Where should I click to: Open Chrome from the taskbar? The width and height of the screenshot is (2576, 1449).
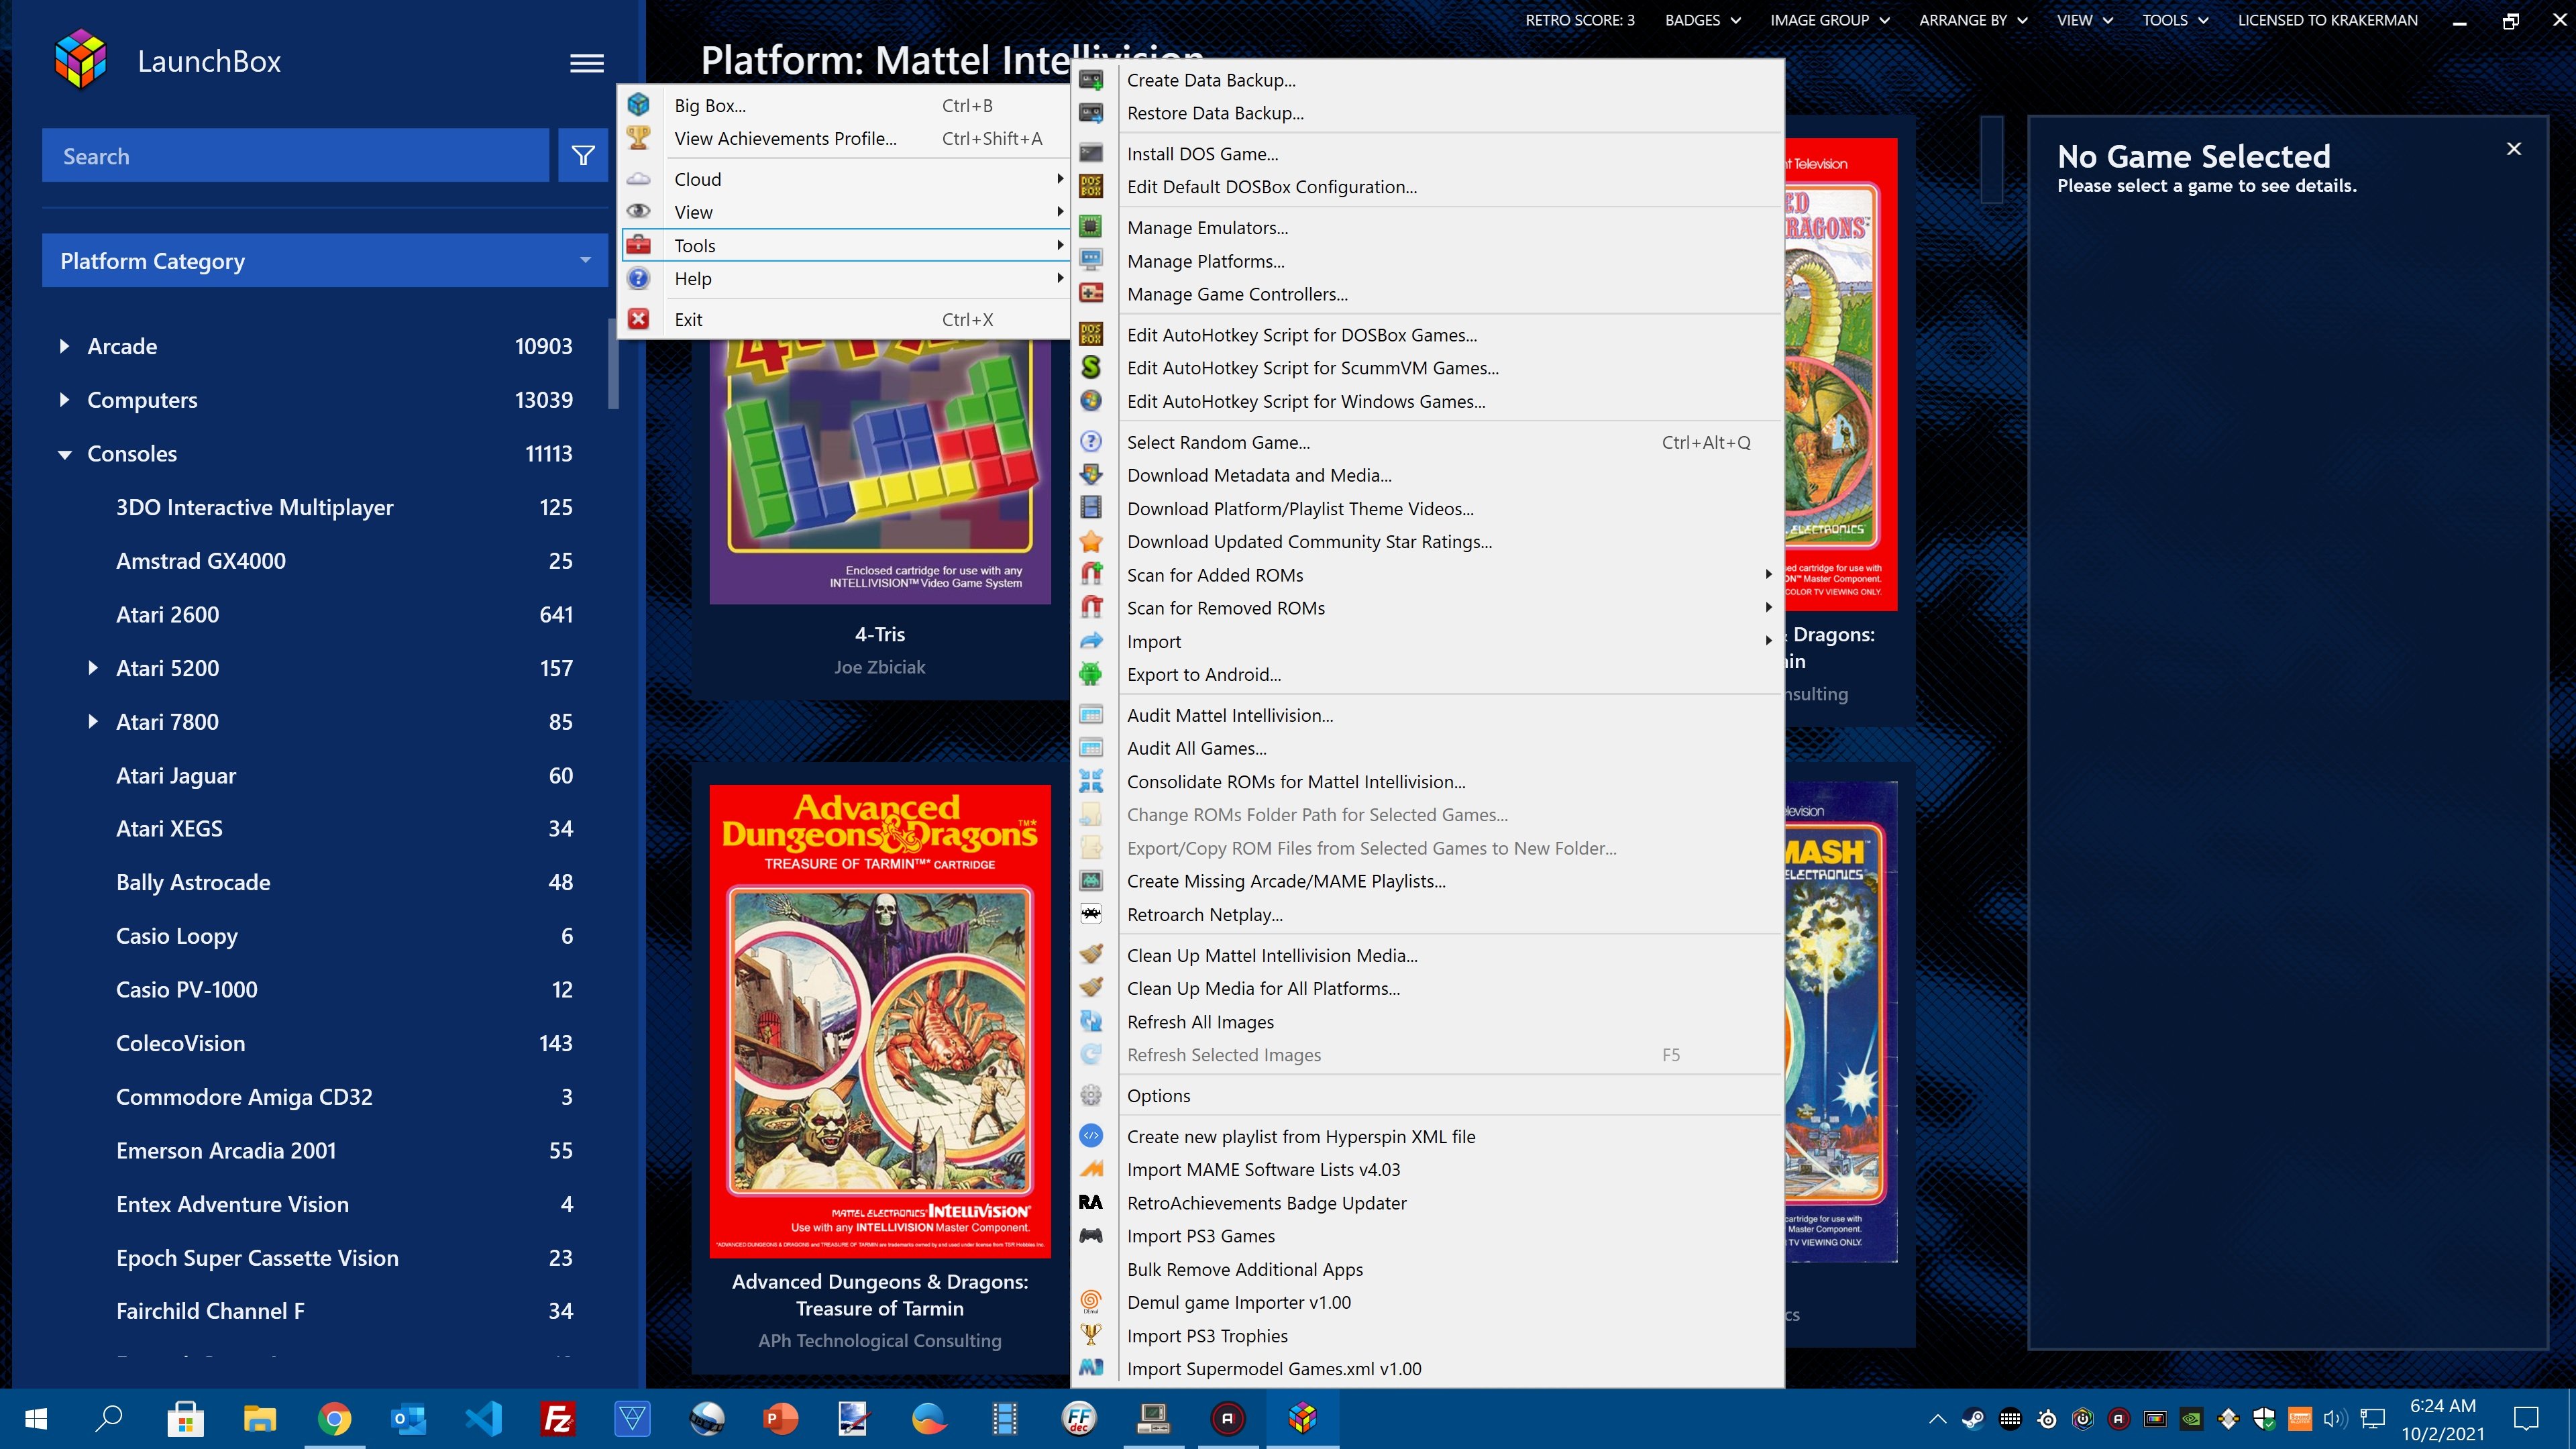pos(334,1418)
